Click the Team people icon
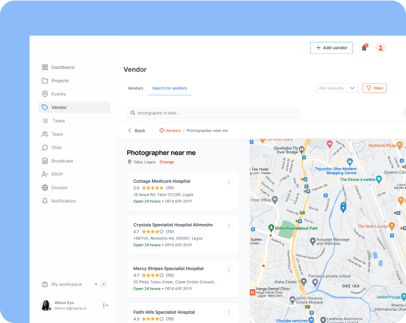406x323 pixels. coord(45,134)
